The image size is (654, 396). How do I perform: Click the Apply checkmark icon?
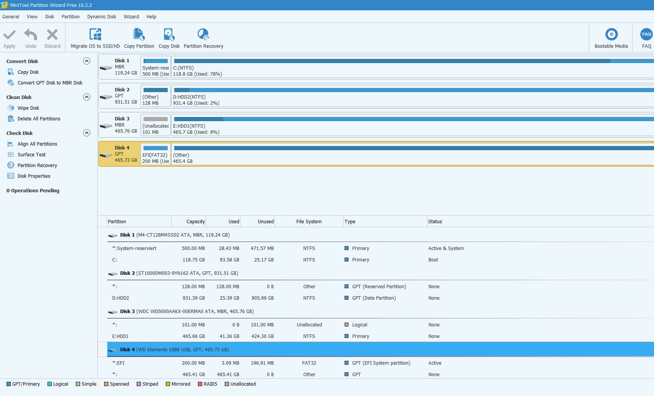(x=10, y=35)
